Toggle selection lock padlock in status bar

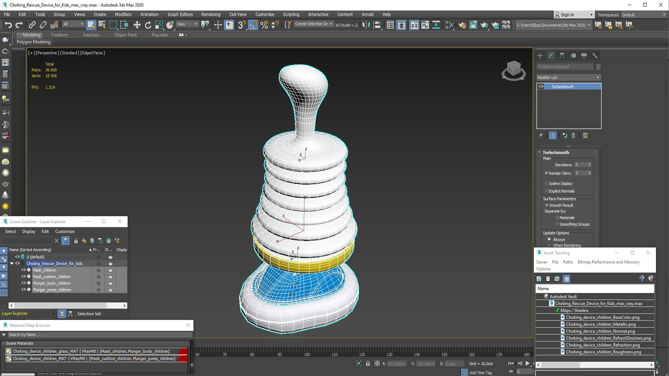point(368,363)
